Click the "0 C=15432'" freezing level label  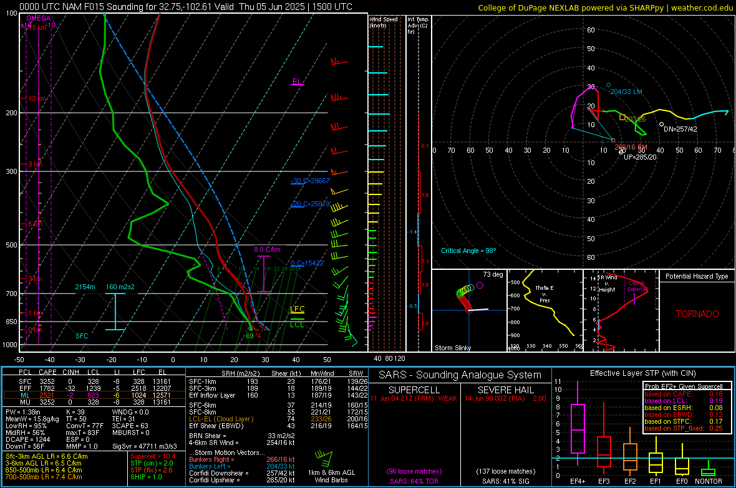pos(307,263)
